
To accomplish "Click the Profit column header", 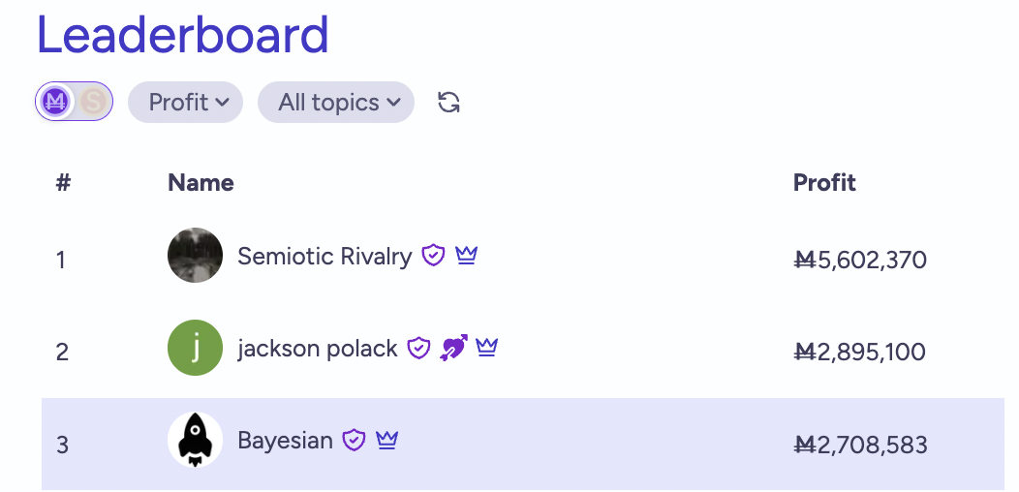I will 824,182.
